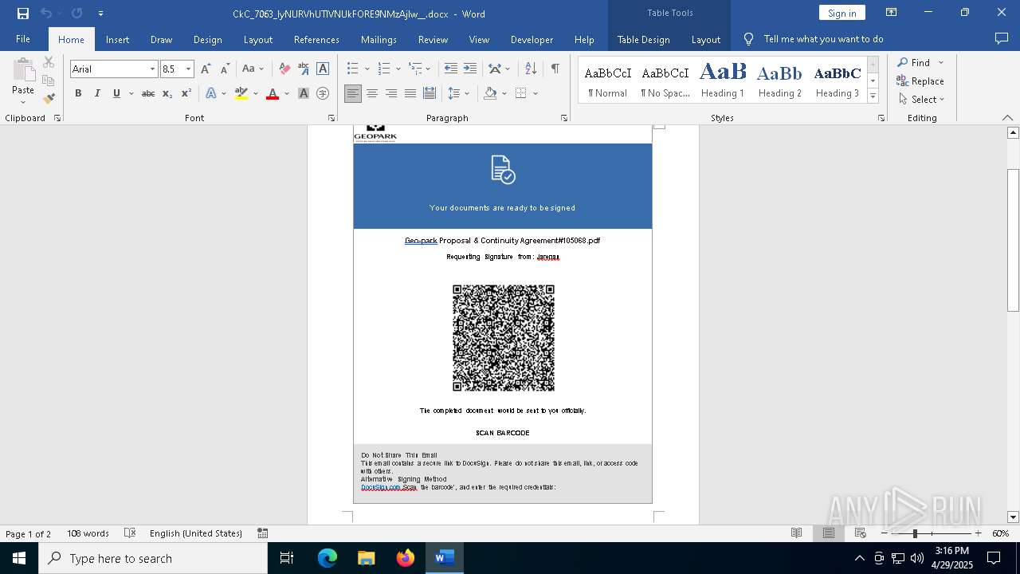1020x574 pixels.
Task: Open the borders dropdown arrow
Action: point(535,93)
